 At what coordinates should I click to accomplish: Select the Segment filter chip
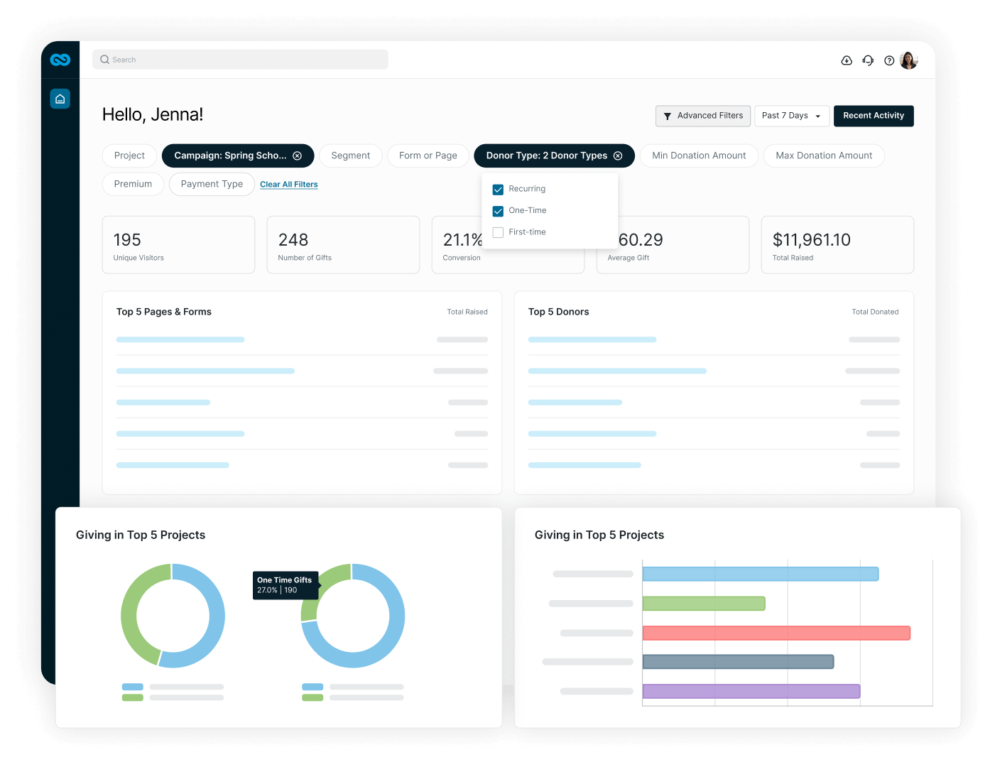pos(350,156)
